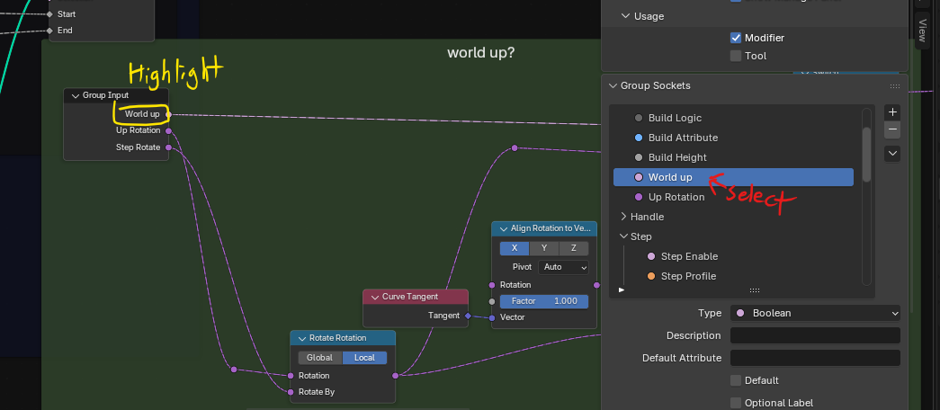Collapse the Step socket panel
Viewport: 940px width, 410px height.
pos(623,236)
